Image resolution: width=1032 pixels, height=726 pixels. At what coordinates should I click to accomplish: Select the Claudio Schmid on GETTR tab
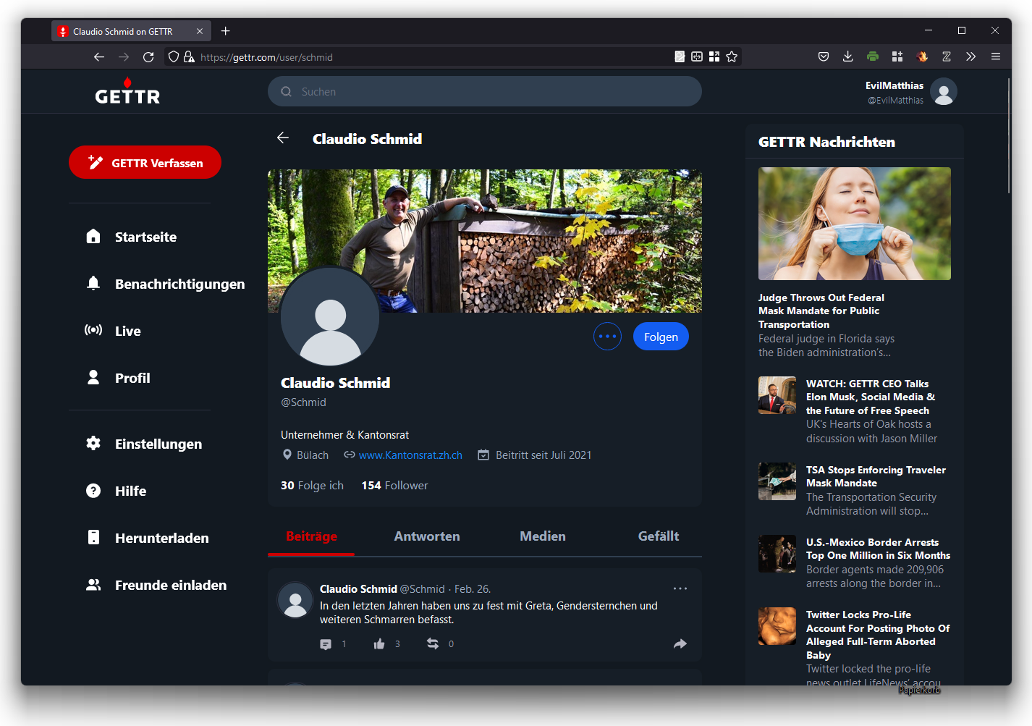[131, 31]
